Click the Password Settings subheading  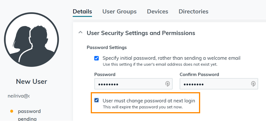107,47
